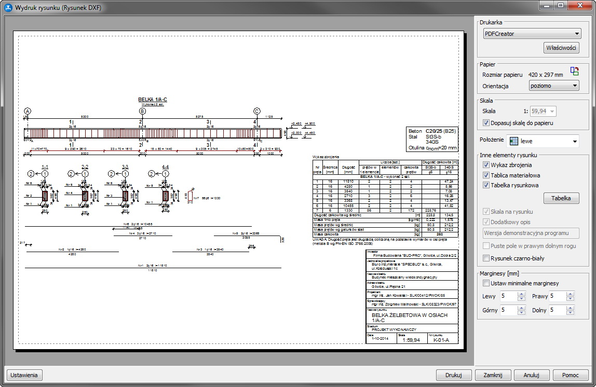Expand the Orientacja dropdown showing poziomo

(553, 86)
